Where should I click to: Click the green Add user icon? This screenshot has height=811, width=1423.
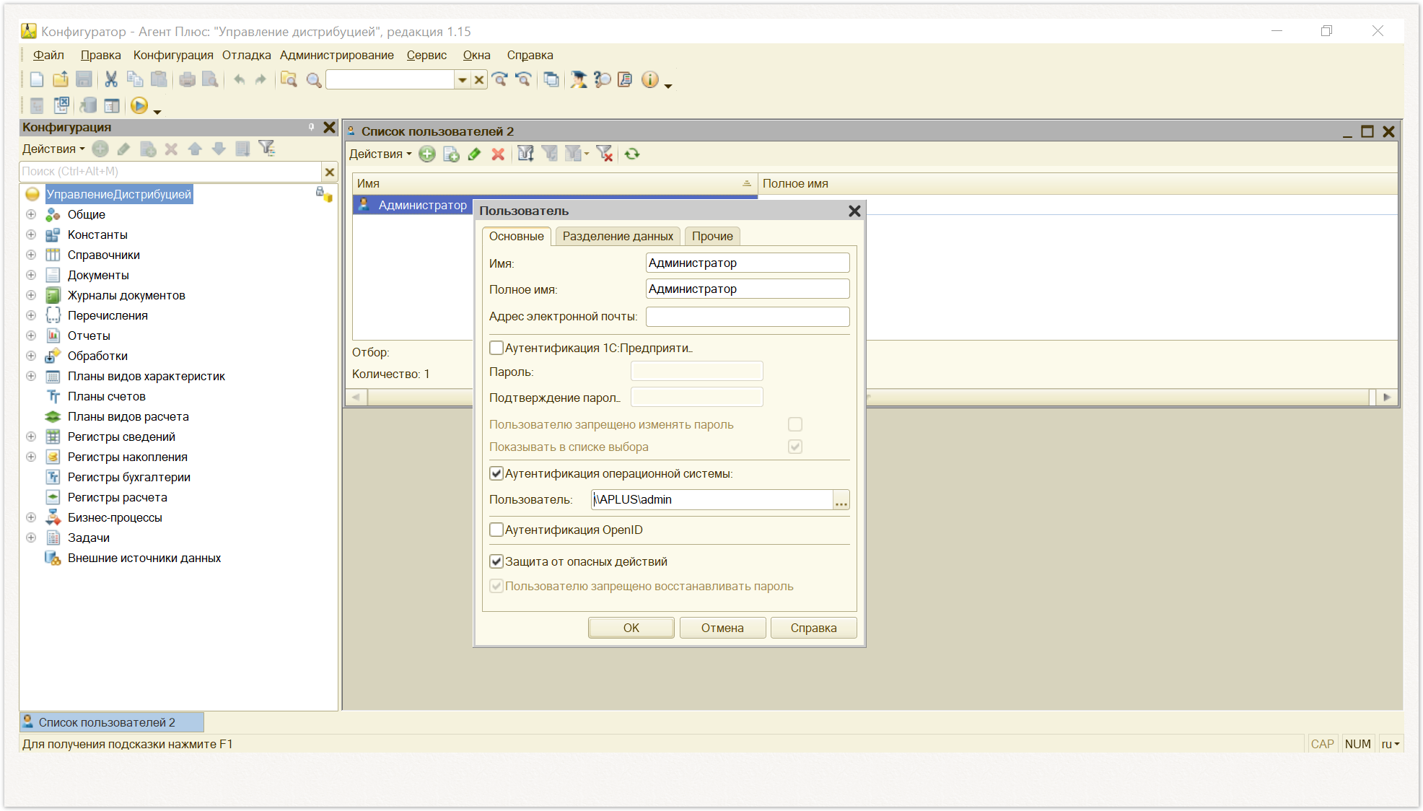(427, 154)
